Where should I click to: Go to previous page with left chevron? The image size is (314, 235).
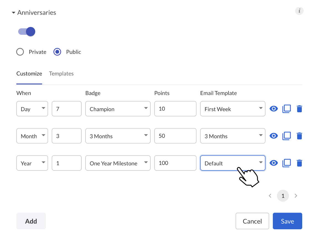point(270,196)
